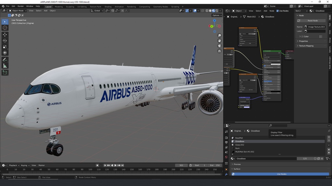Open the Slot 2 material dropdown
This screenshot has width=332, height=186.
[301, 11]
